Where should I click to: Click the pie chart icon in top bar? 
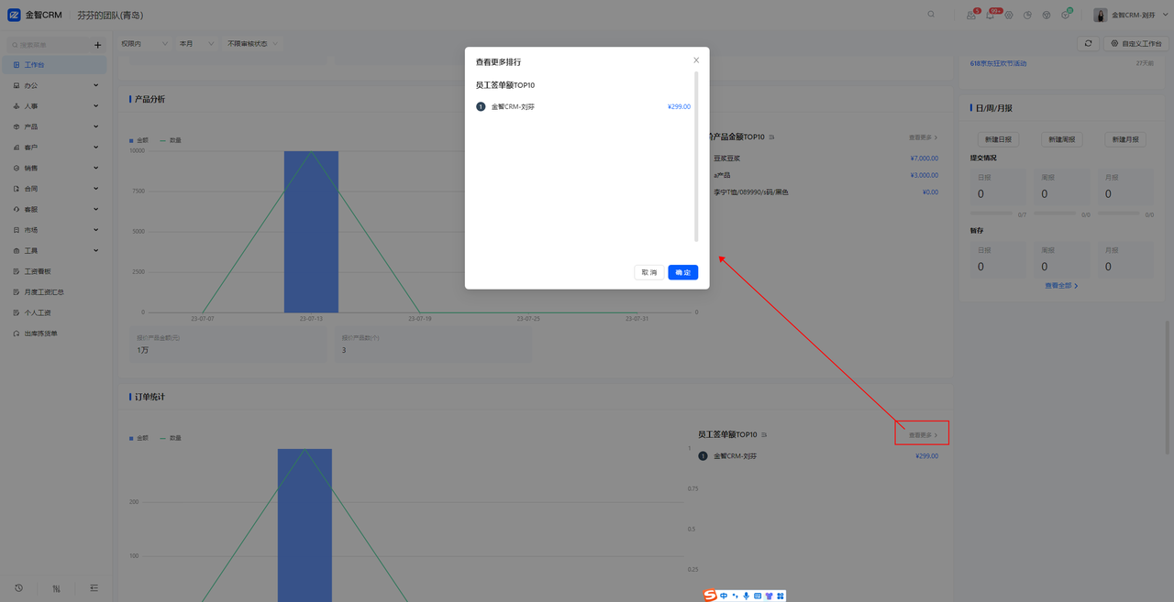click(1028, 15)
